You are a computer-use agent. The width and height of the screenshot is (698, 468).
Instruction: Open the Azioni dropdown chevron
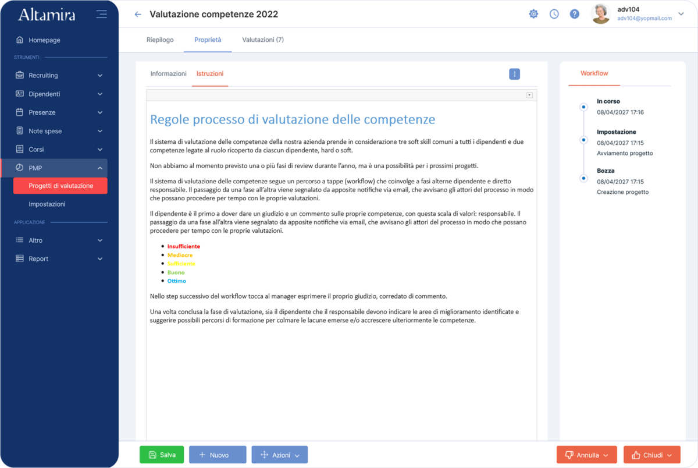[x=297, y=456]
